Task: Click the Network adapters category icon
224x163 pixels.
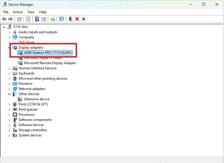Action: coord(15,89)
